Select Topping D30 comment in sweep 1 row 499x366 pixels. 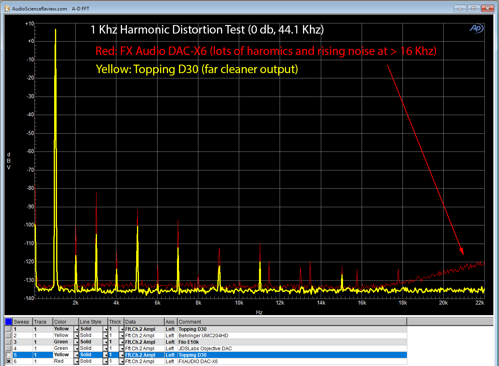pos(292,329)
